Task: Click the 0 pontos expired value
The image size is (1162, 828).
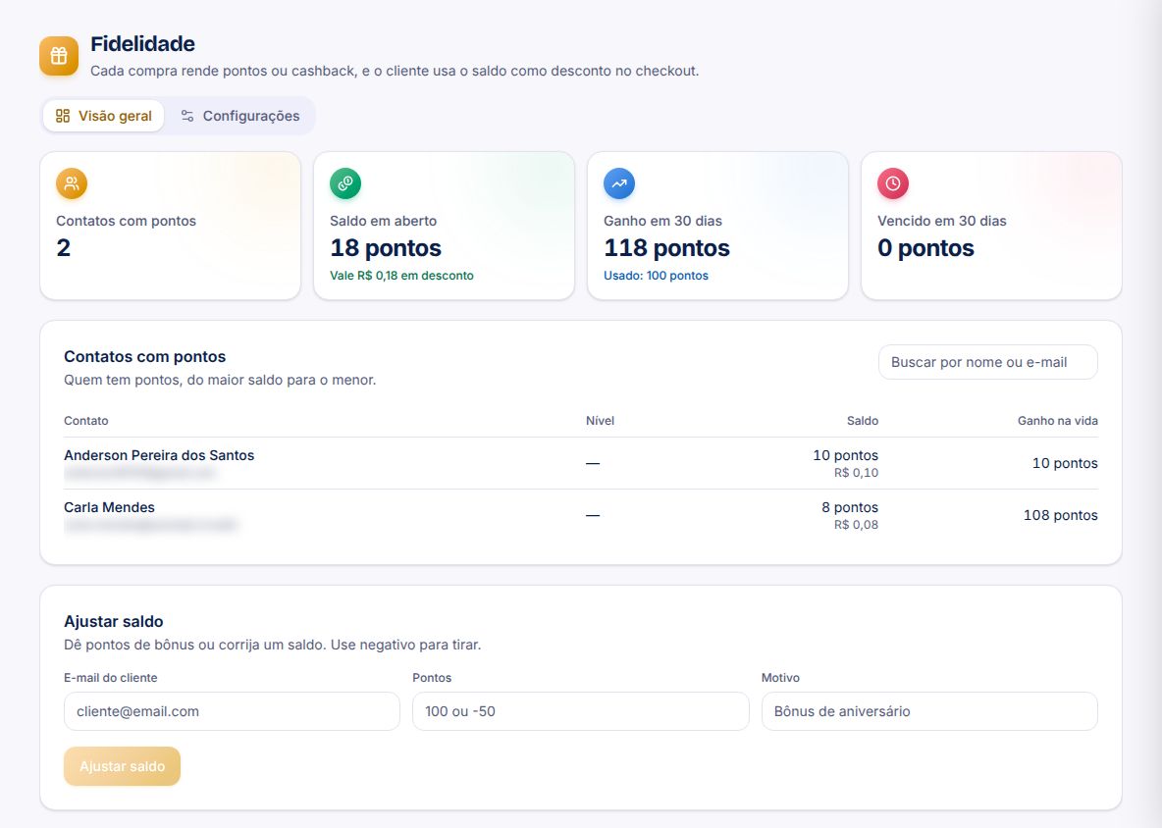Action: pyautogui.click(x=925, y=247)
